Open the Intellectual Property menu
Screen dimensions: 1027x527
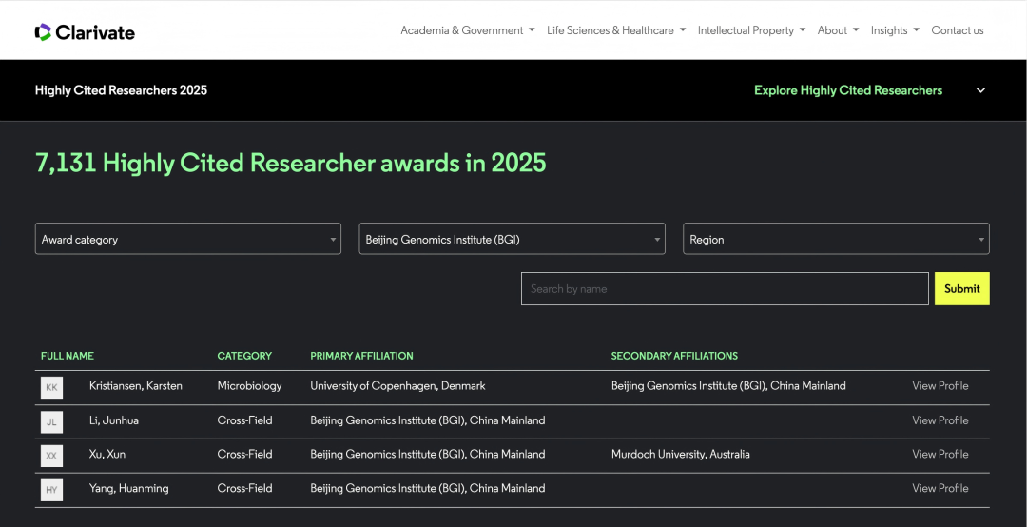tap(751, 30)
